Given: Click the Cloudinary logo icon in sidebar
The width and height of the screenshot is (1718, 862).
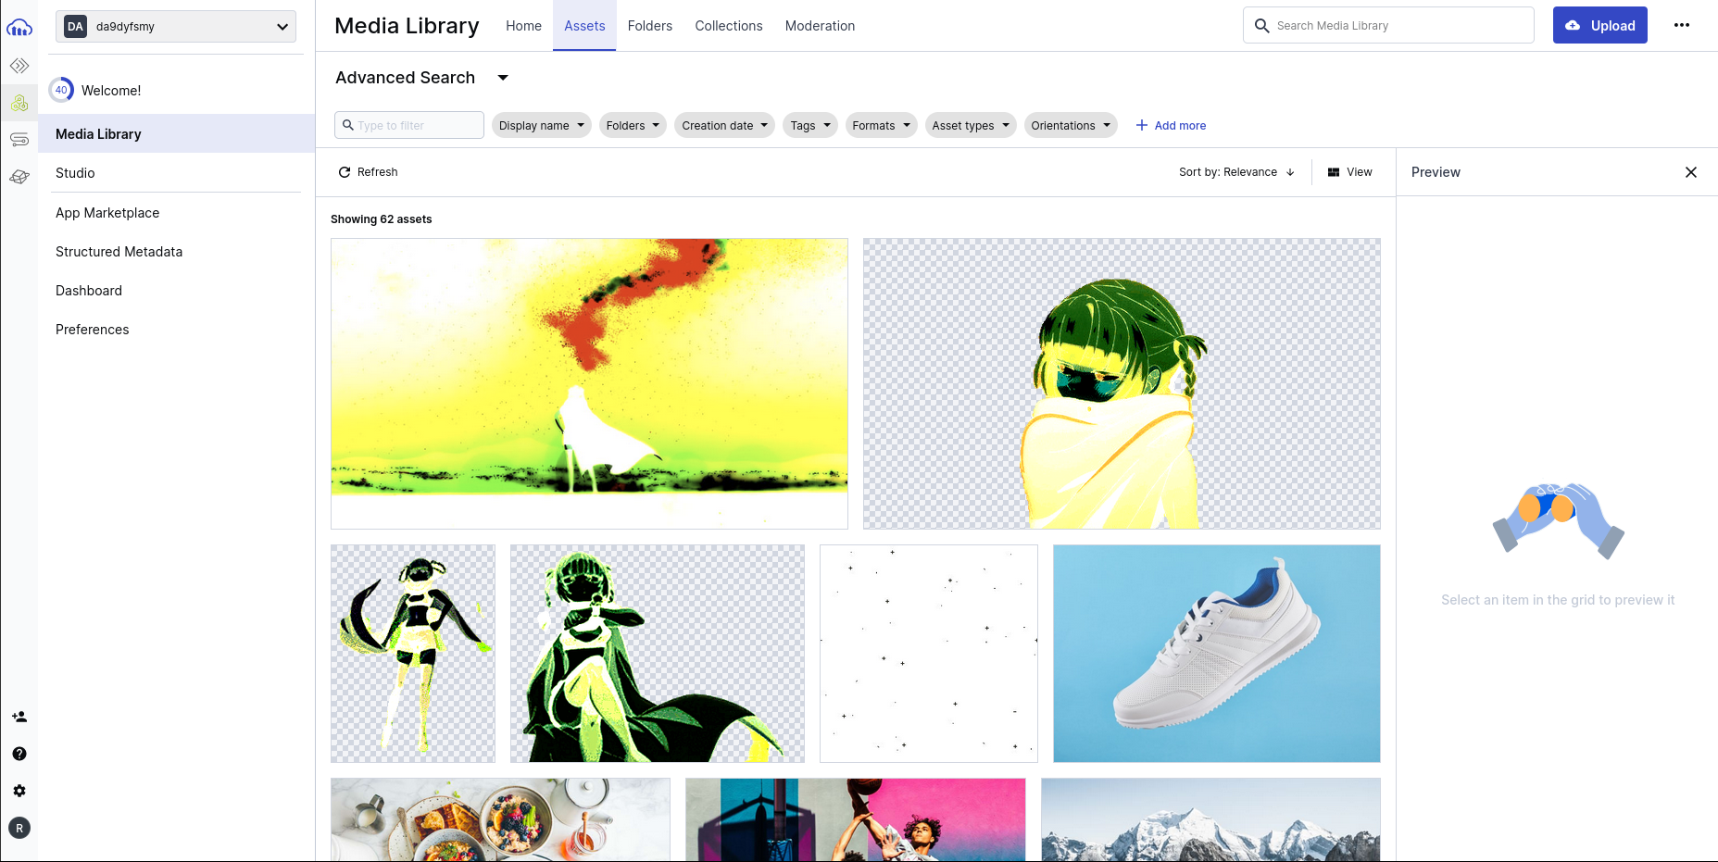Looking at the screenshot, I should [x=19, y=28].
